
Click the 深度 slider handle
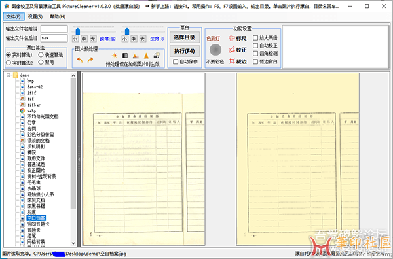[x=127, y=31]
